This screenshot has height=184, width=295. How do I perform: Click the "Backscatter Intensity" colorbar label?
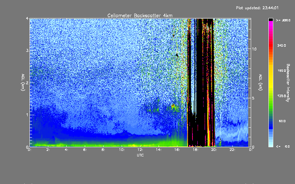click(x=288, y=83)
